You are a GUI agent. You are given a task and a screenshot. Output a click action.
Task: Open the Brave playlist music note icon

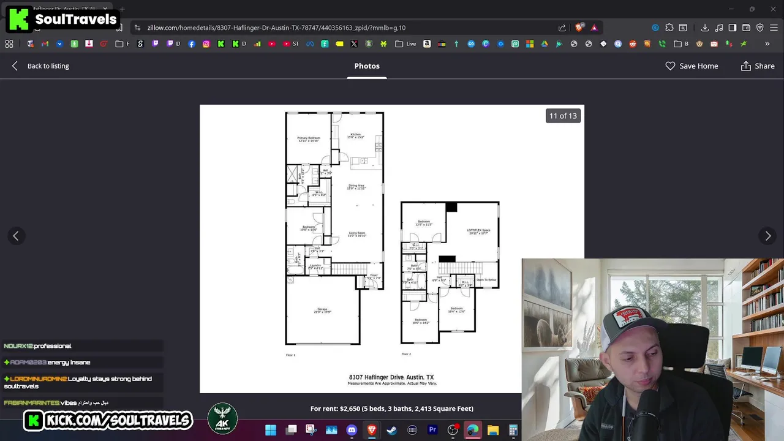point(718,28)
